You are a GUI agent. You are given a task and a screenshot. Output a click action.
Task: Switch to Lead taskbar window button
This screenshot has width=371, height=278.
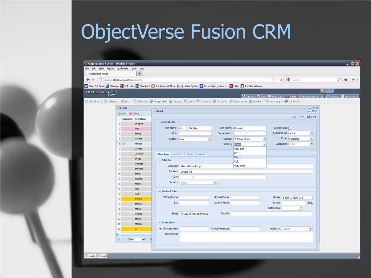click(102, 256)
